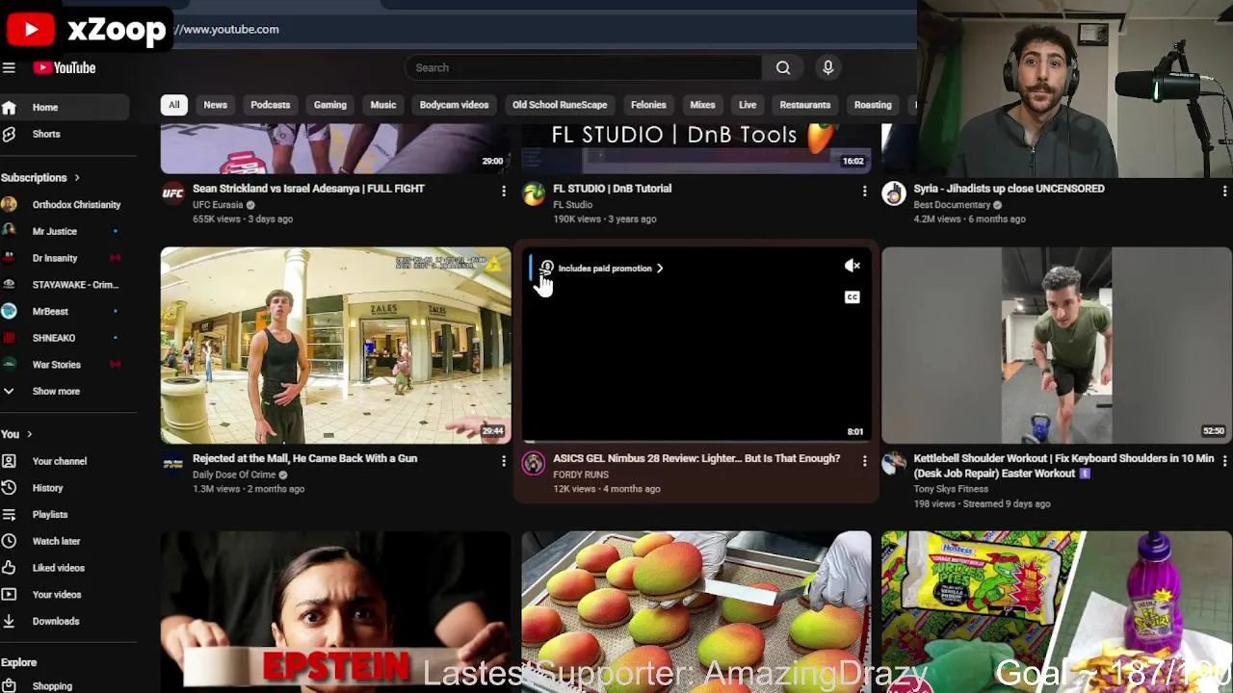Viewport: 1233px width, 693px height.
Task: Expand the You section chevron
Action: tap(29, 434)
